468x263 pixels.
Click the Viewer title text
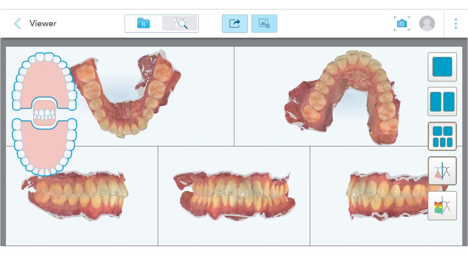[43, 23]
